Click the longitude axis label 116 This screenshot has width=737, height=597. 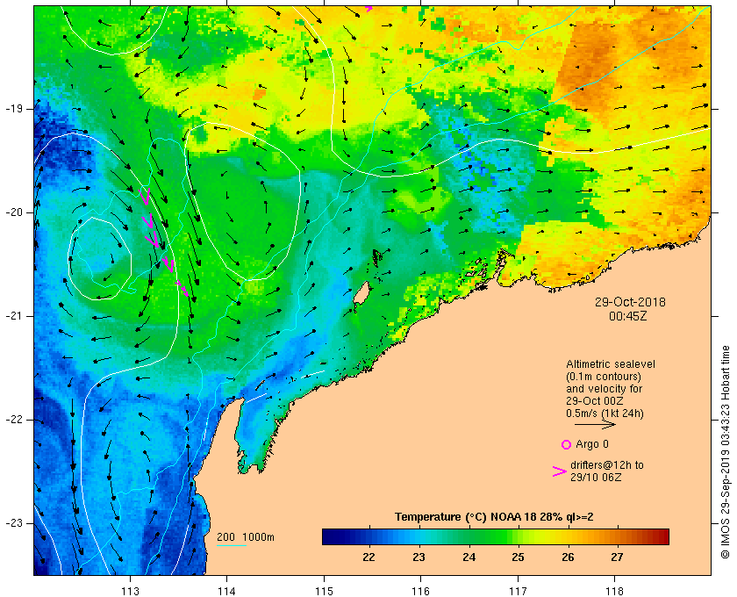(x=420, y=591)
